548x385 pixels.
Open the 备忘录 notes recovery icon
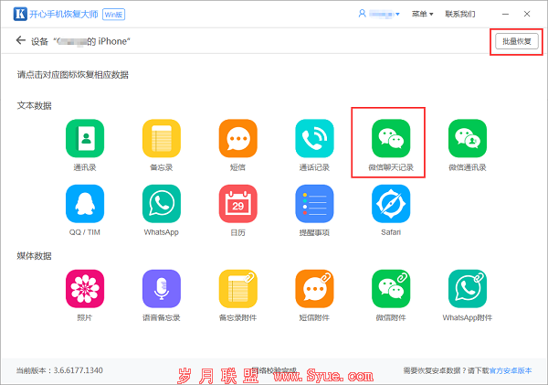click(162, 139)
